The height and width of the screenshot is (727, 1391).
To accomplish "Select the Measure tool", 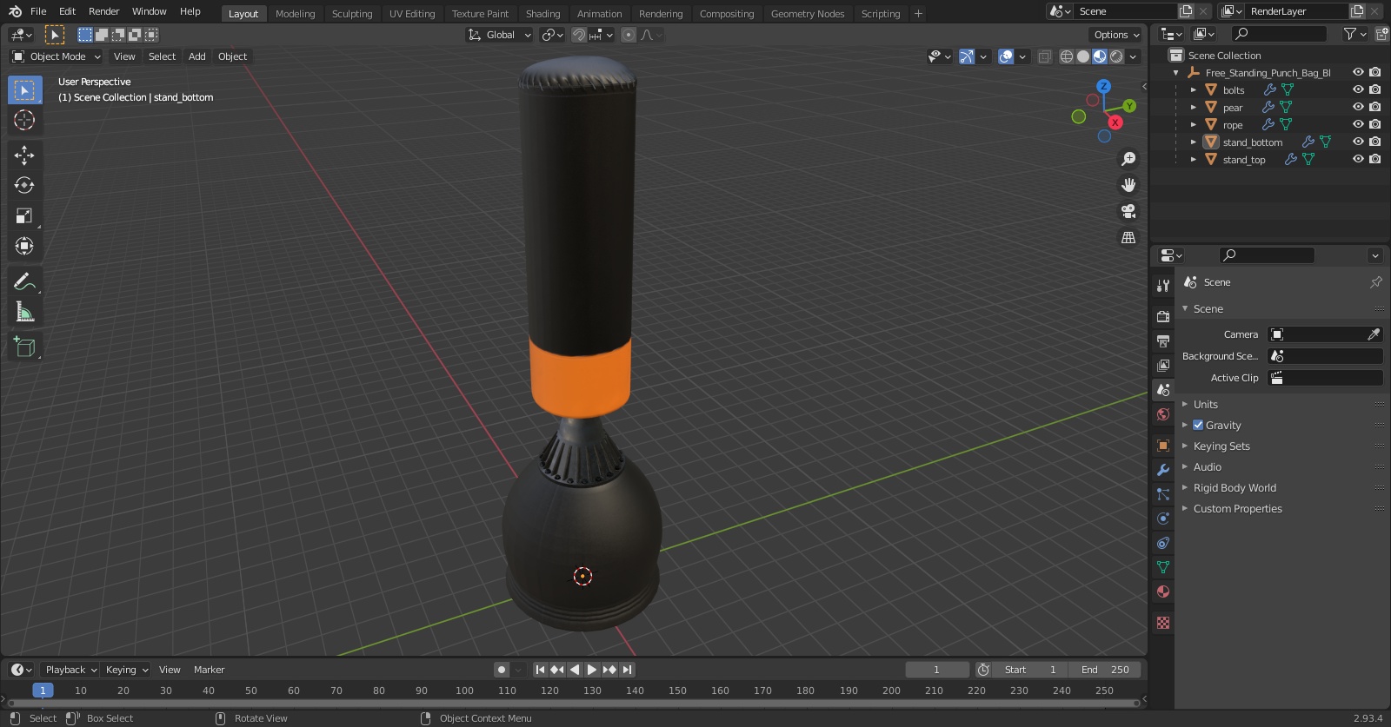I will [x=24, y=312].
